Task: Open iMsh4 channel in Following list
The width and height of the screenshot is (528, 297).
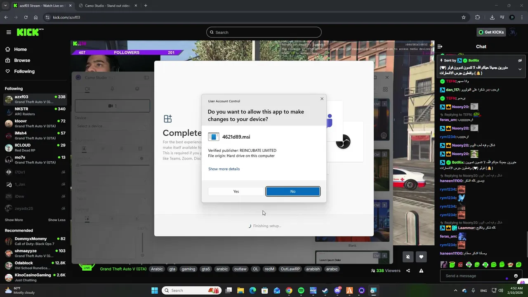Action: tap(35, 135)
